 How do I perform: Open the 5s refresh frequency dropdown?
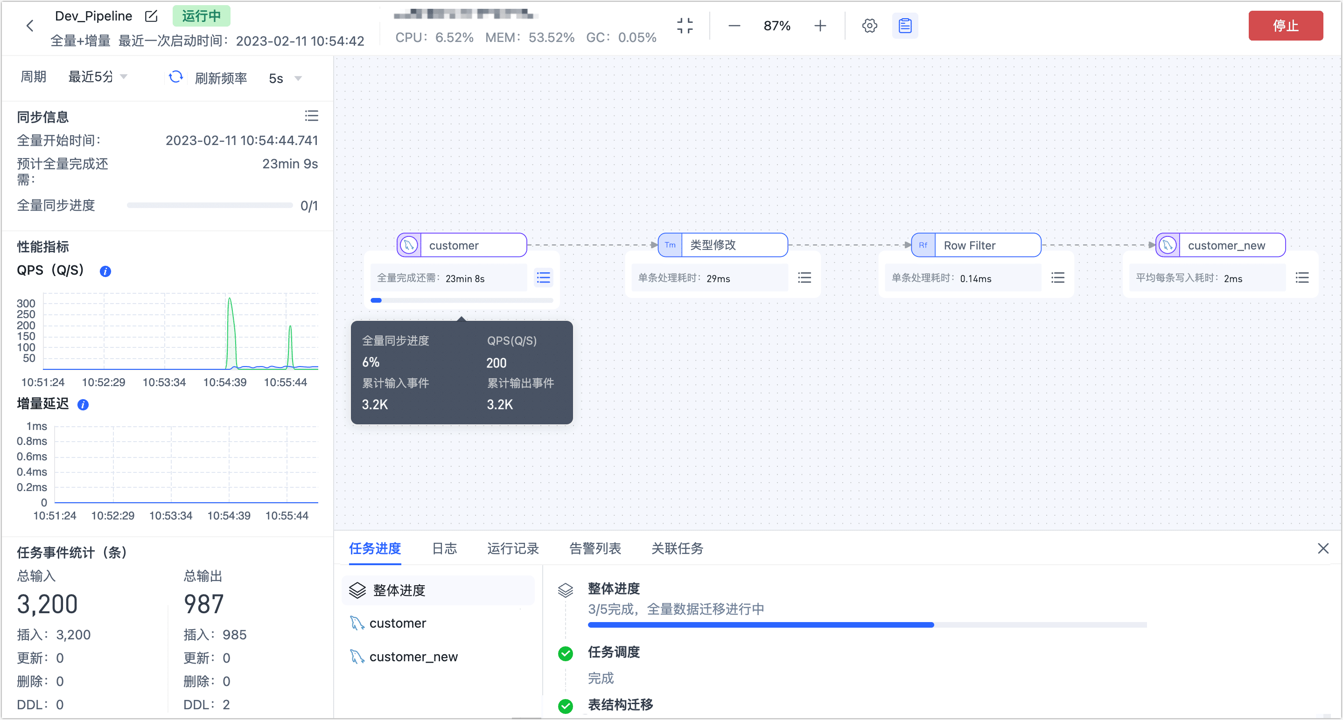tap(284, 77)
